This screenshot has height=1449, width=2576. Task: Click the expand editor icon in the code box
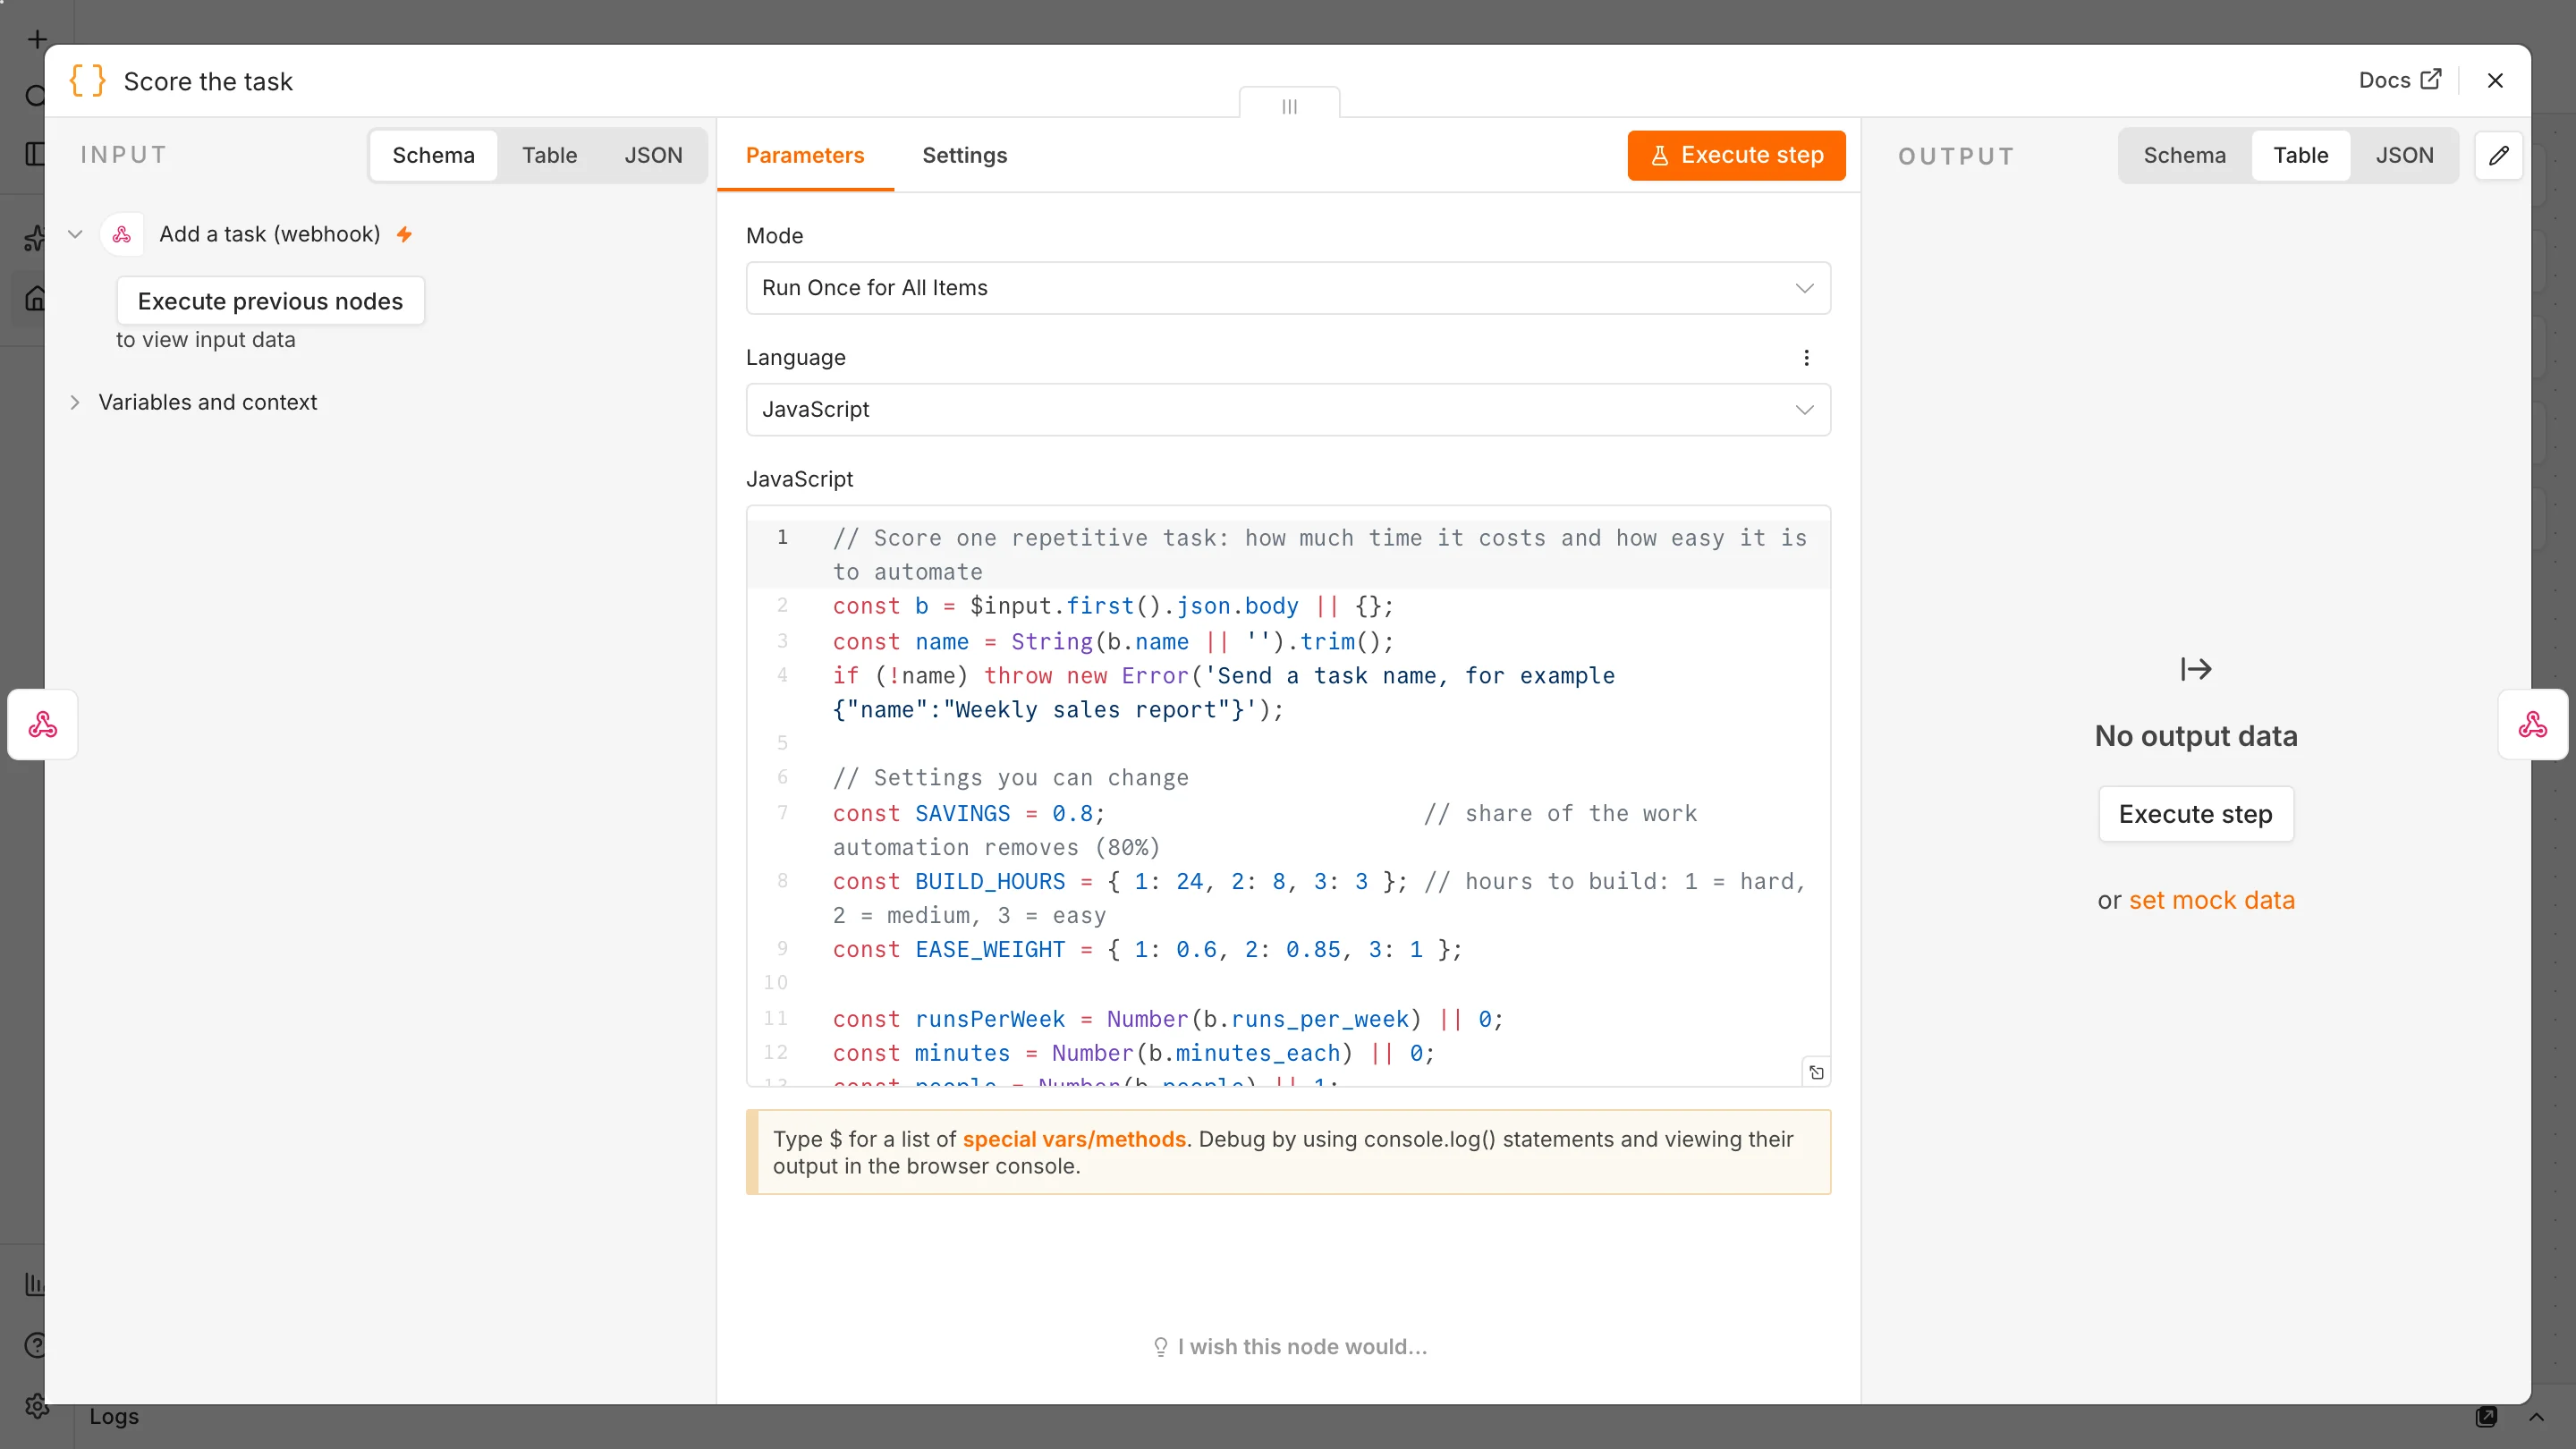click(x=1816, y=1073)
